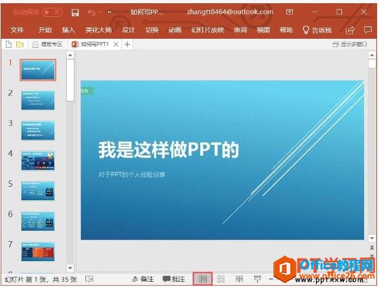Start slideshow from status bar icon
The height and width of the screenshot is (287, 379).
257,279
